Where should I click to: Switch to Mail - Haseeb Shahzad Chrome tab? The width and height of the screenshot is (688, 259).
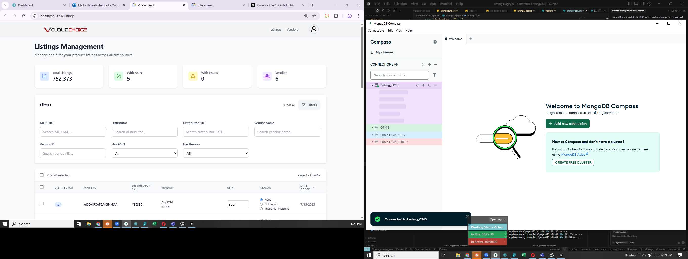click(99, 5)
